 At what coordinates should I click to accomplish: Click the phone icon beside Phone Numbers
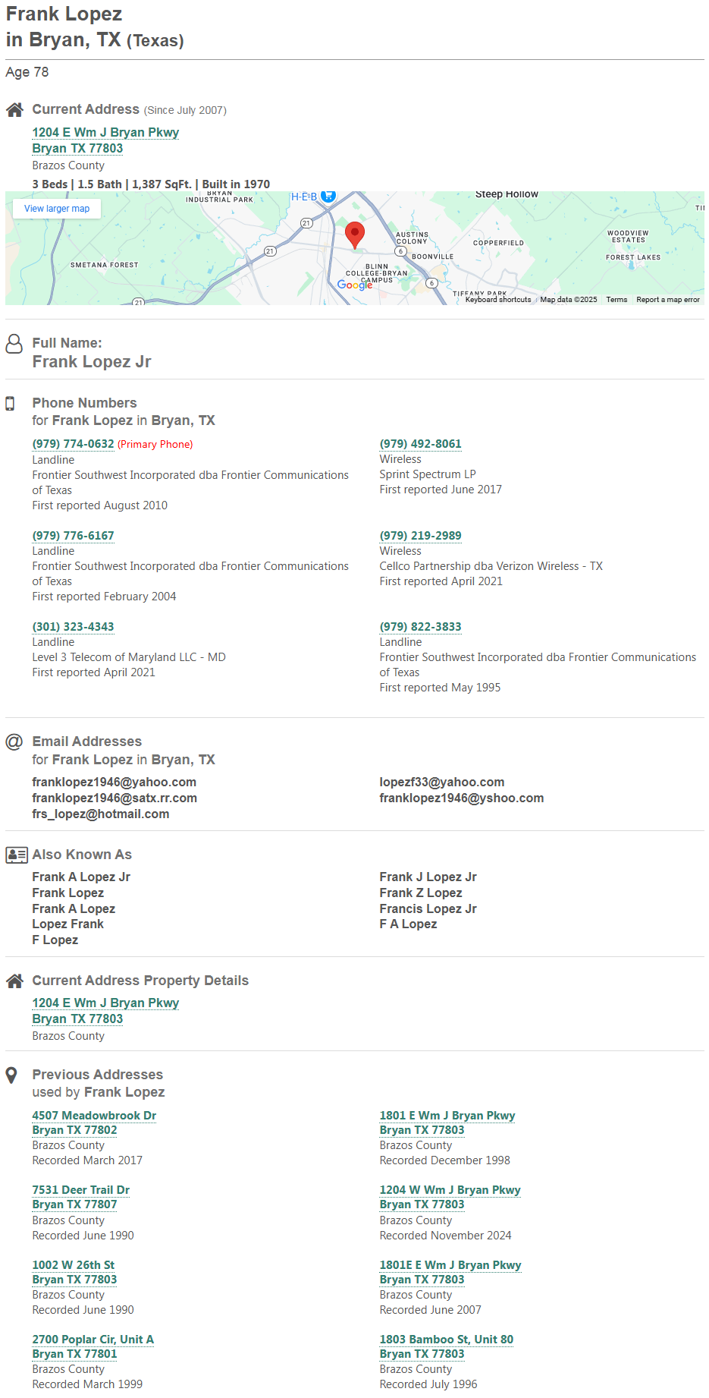coord(10,404)
